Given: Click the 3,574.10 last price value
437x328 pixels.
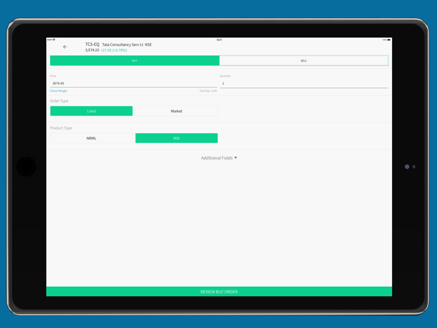Looking at the screenshot, I should [92, 50].
